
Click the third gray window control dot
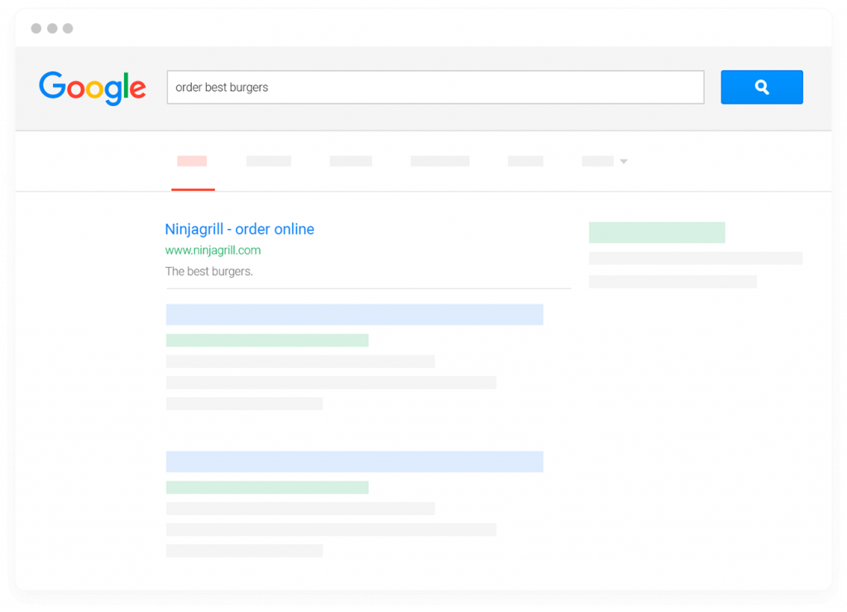pyautogui.click(x=68, y=28)
